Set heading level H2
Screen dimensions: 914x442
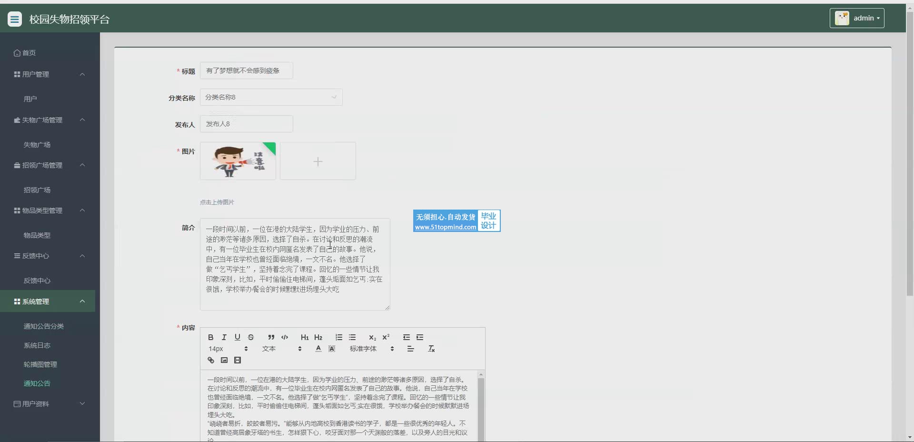click(318, 337)
